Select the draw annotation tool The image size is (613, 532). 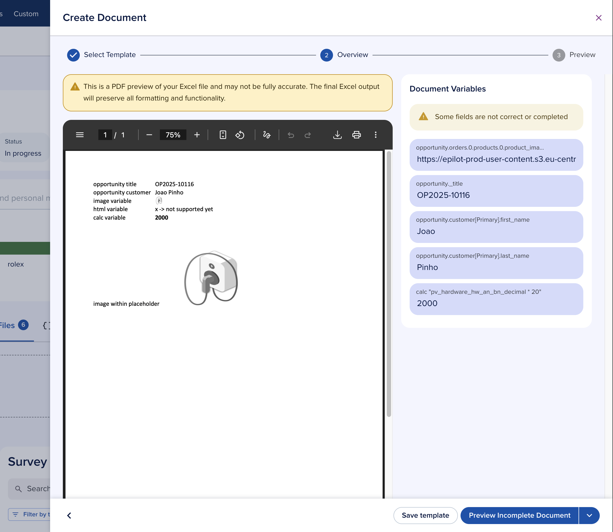266,135
